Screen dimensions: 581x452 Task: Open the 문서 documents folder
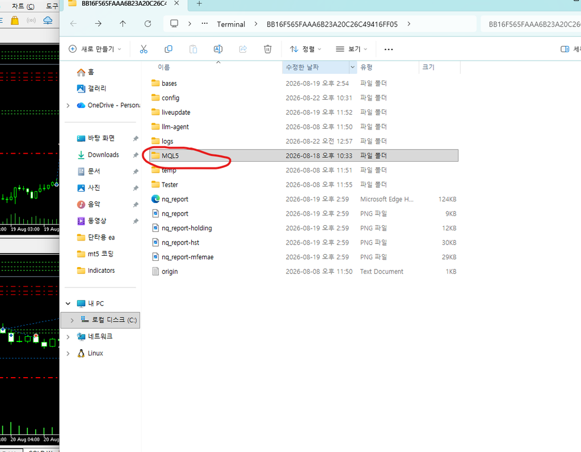point(89,171)
